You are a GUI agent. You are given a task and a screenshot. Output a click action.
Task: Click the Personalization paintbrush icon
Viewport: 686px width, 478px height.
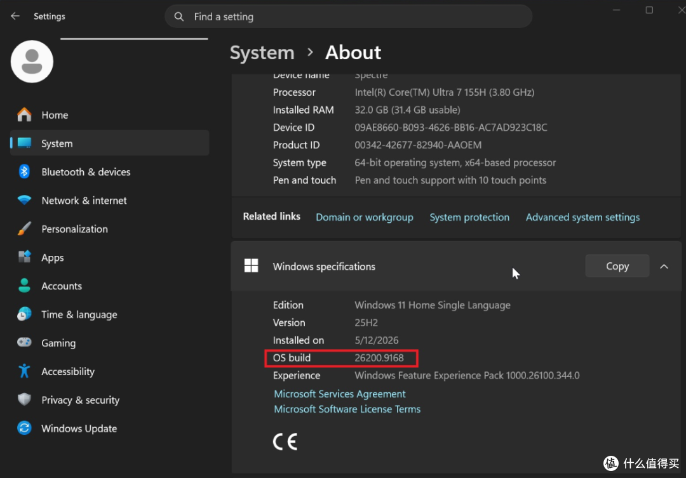point(25,229)
